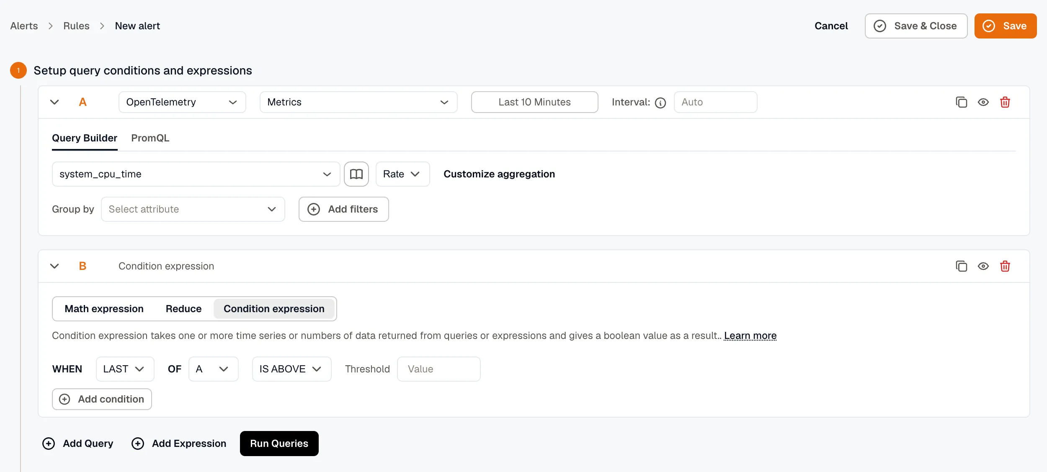Click the Add condition button

point(102,399)
